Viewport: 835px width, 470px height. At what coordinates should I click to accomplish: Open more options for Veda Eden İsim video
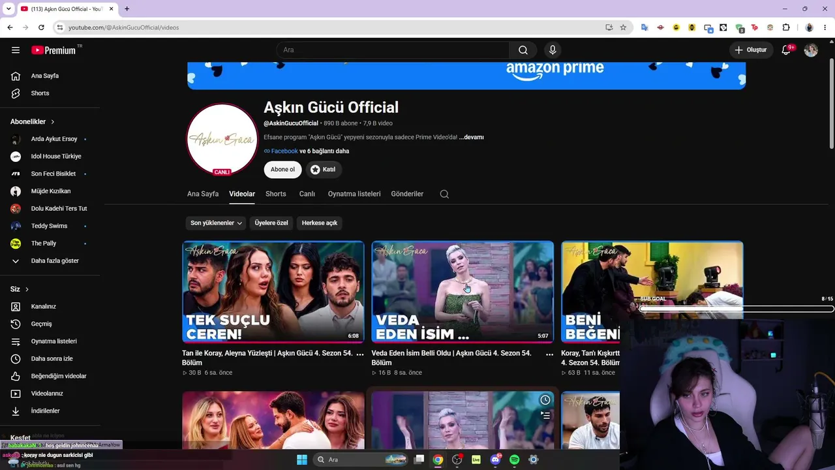pyautogui.click(x=549, y=354)
